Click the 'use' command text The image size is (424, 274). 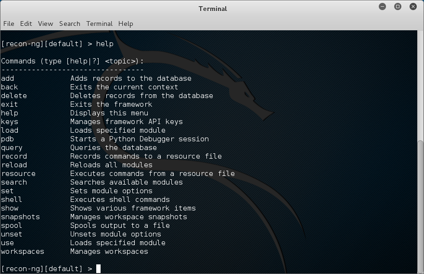pos(7,243)
